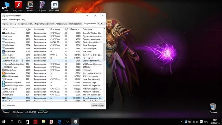Switch to the Автозагрузка tab
This screenshot has height=125, width=222.
(x=61, y=24)
